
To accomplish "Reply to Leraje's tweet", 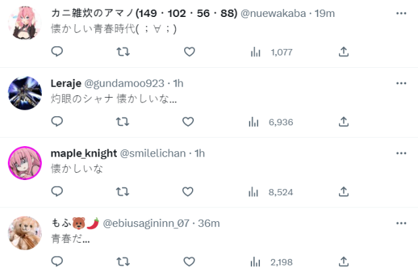I will (x=57, y=121).
